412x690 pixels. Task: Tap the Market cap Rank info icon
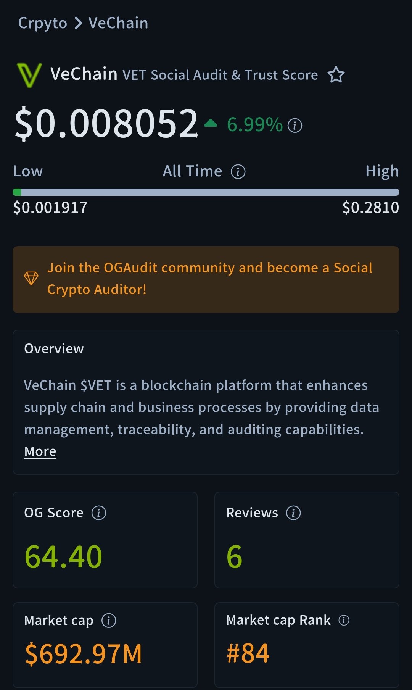coord(344,621)
